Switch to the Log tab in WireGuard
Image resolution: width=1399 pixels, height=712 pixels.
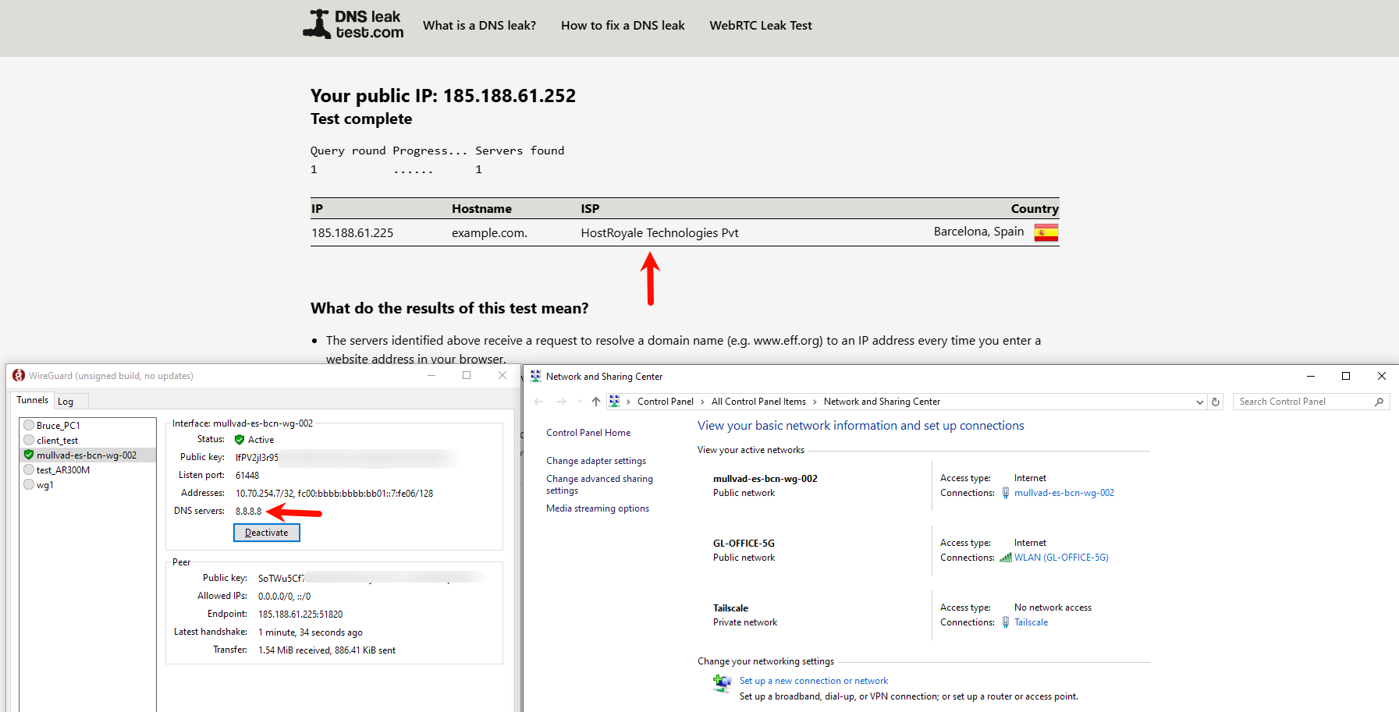[x=66, y=402]
